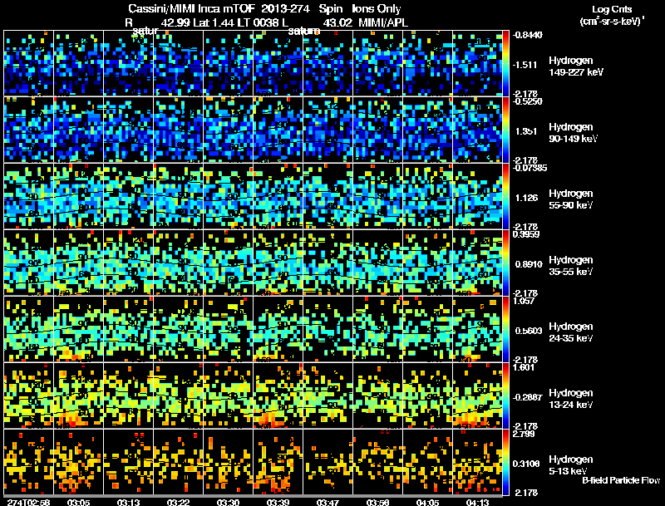Select the color scale bar for 5-13 keV
The height and width of the screenshot is (506, 665).
tap(505, 462)
